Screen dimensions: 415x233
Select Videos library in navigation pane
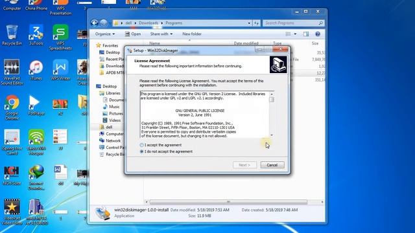click(112, 120)
